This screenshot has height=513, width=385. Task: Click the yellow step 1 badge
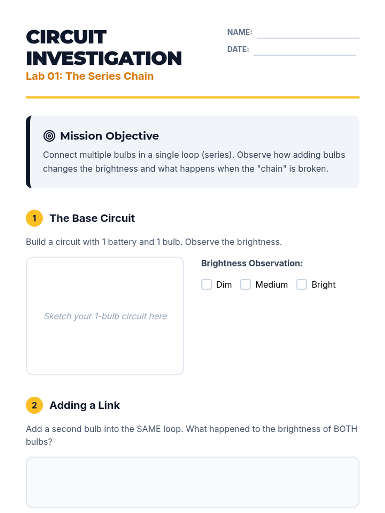[34, 218]
